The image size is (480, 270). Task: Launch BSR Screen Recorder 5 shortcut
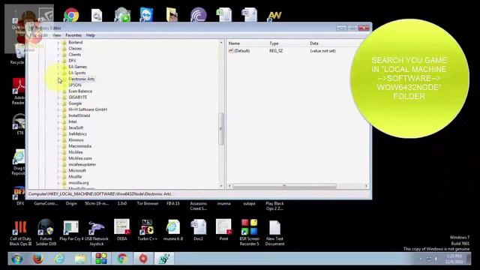[249, 232]
